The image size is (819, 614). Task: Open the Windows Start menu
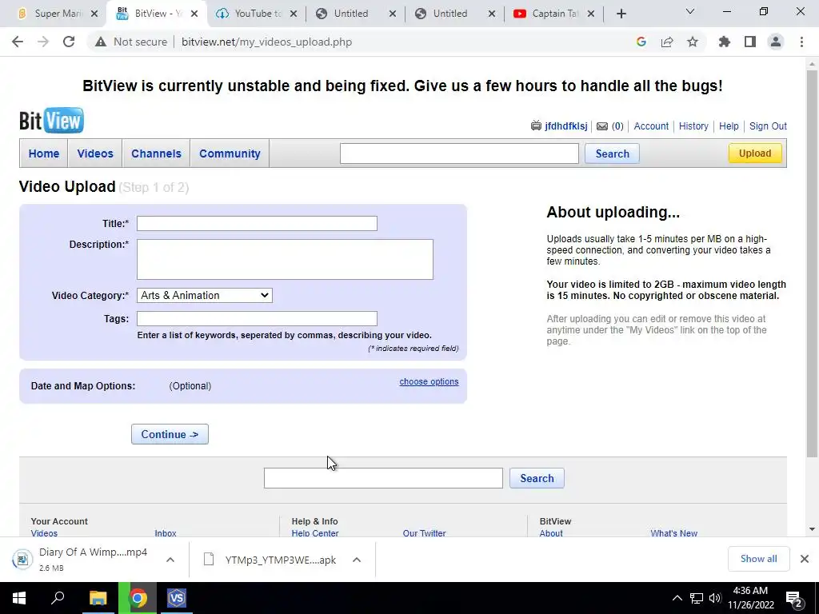click(x=19, y=598)
